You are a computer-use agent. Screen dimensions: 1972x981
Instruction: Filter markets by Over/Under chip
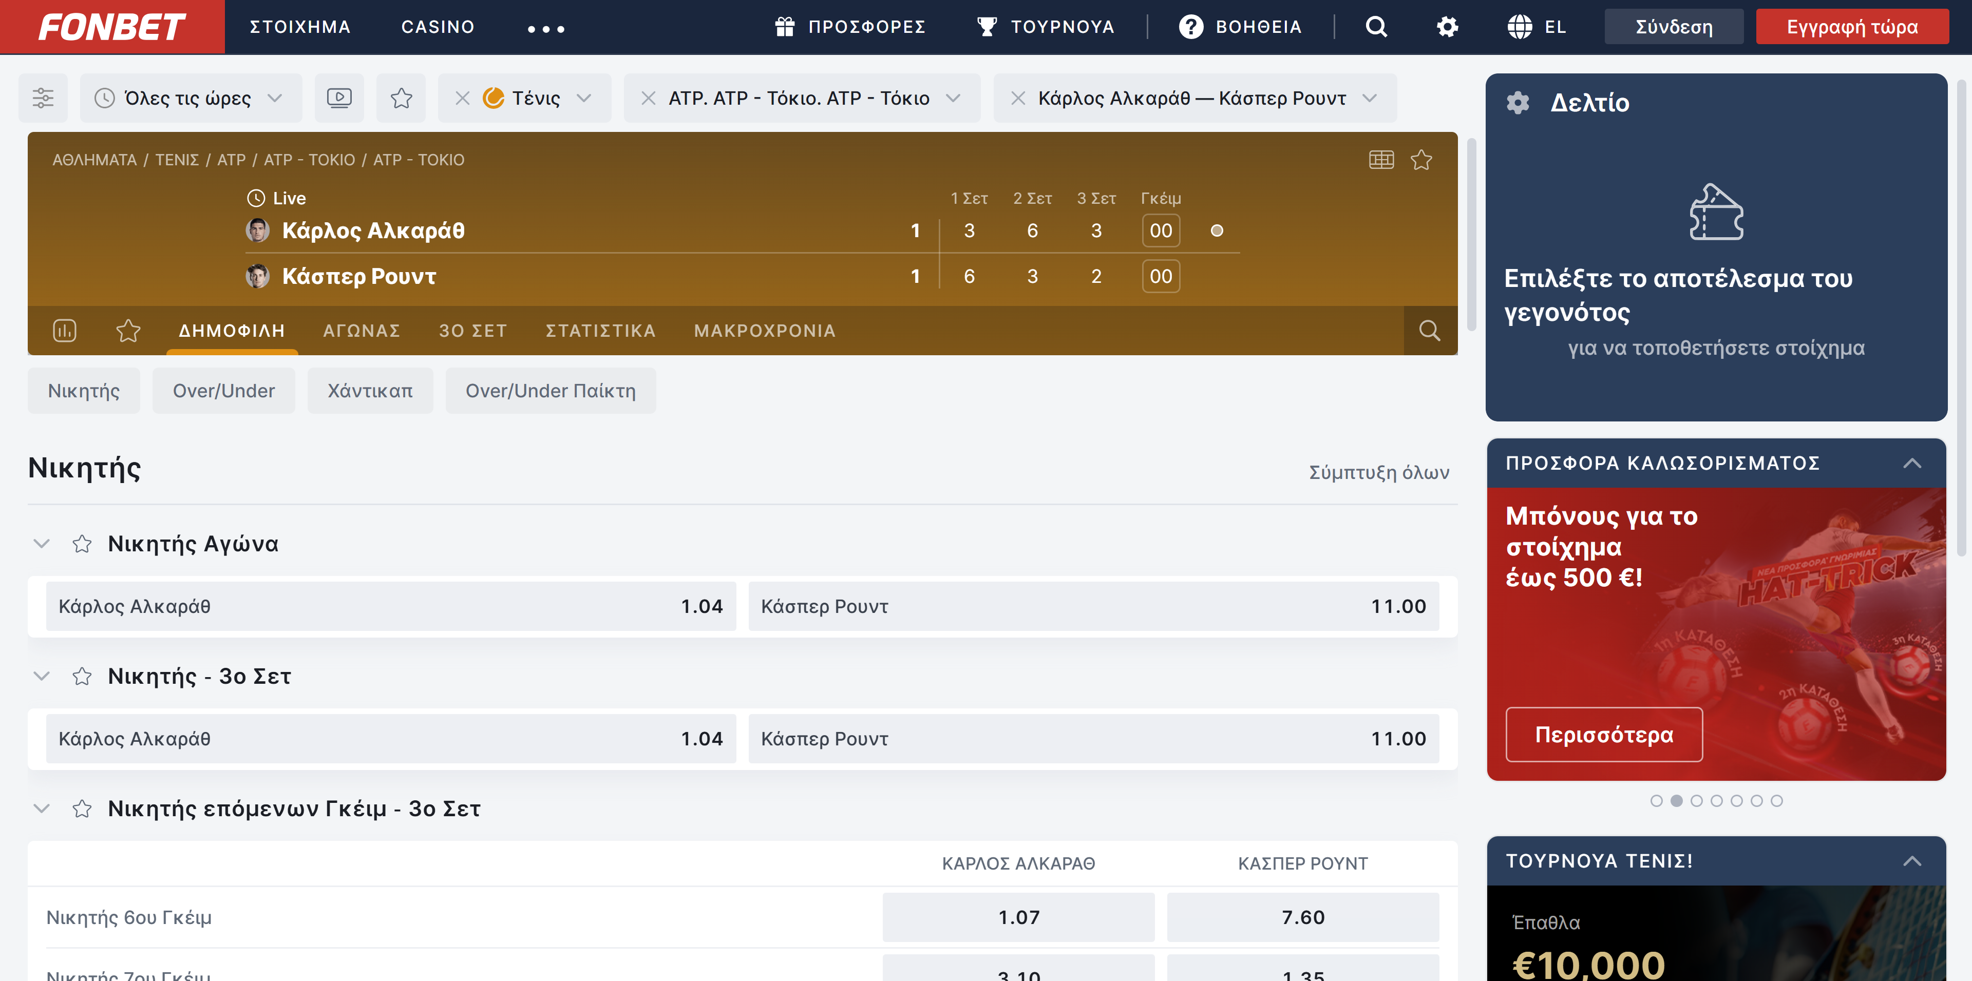(223, 391)
